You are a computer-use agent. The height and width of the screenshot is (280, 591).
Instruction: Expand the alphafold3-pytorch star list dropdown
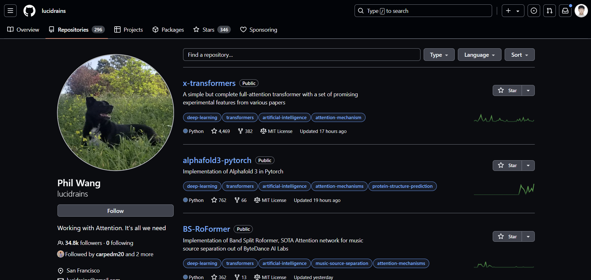(528, 166)
